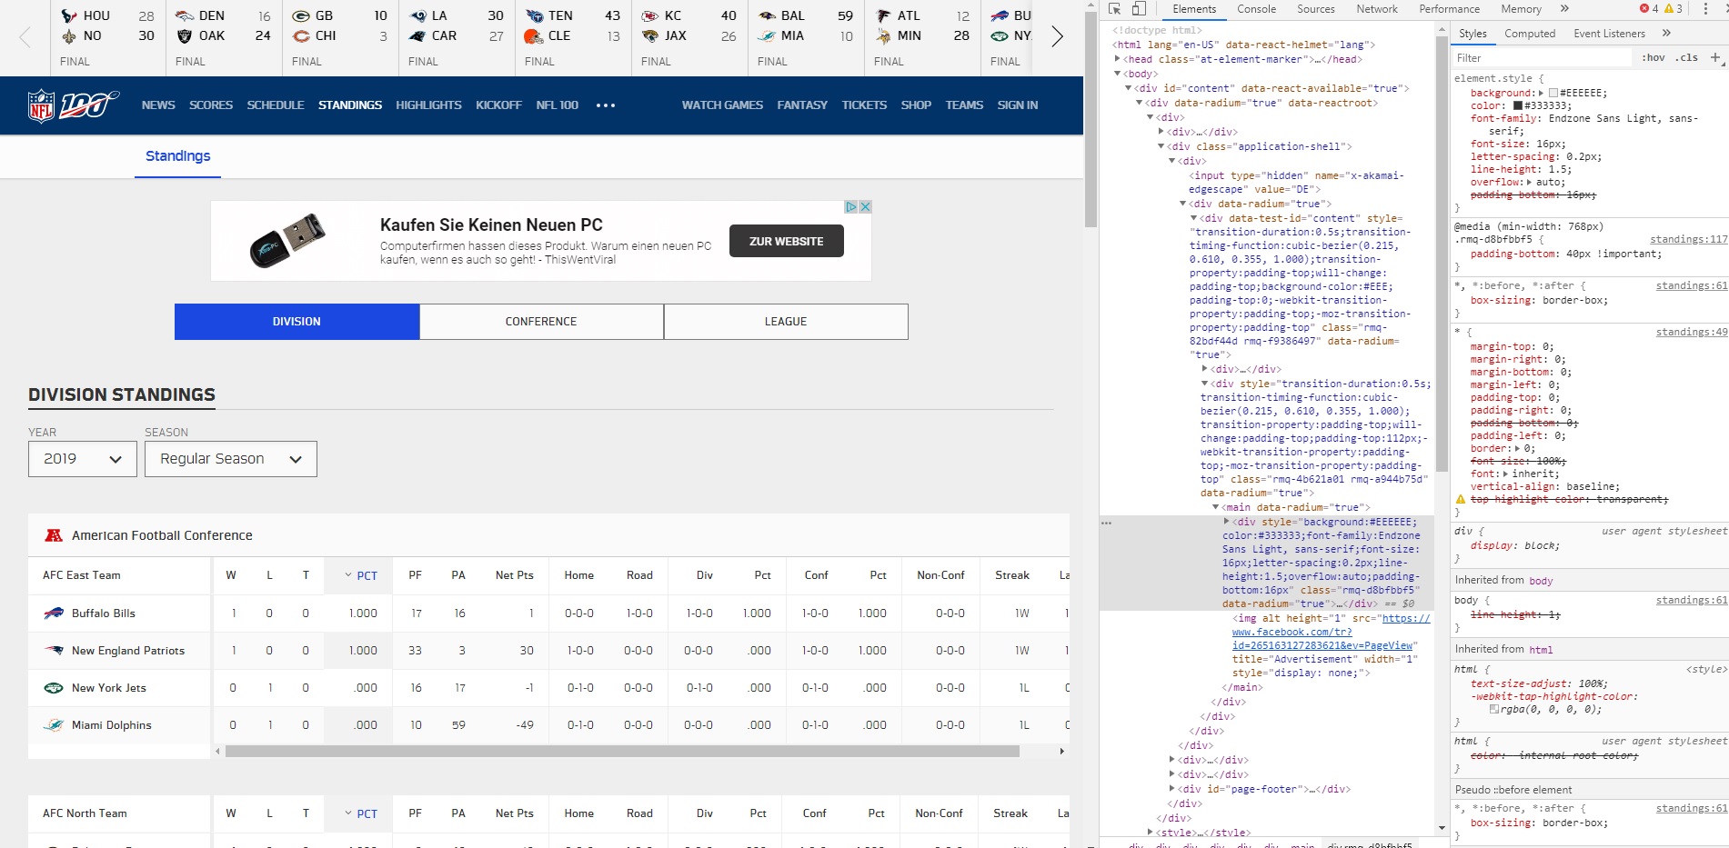This screenshot has width=1729, height=848.
Task: Close the ad with the X icon
Action: 866,206
